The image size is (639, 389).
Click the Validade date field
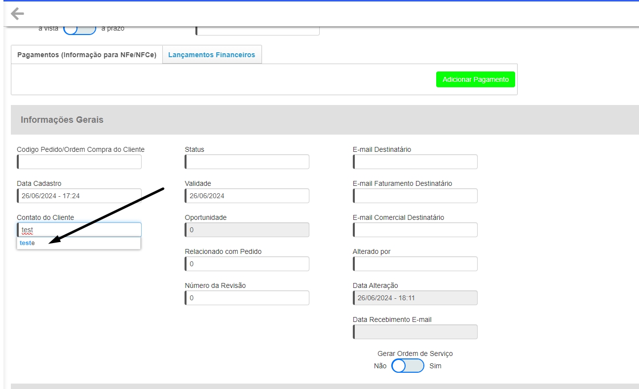tap(247, 196)
